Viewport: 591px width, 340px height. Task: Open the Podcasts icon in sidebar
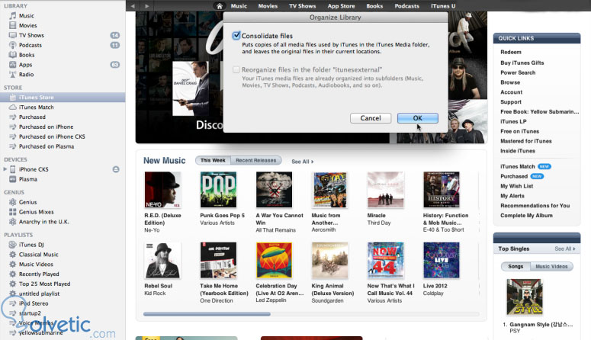13,45
